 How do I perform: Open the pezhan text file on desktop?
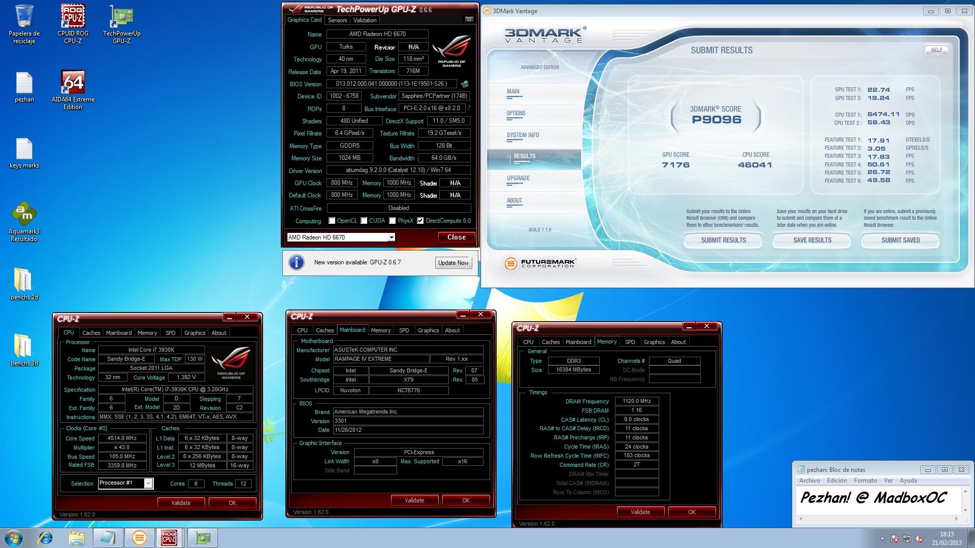coord(24,87)
